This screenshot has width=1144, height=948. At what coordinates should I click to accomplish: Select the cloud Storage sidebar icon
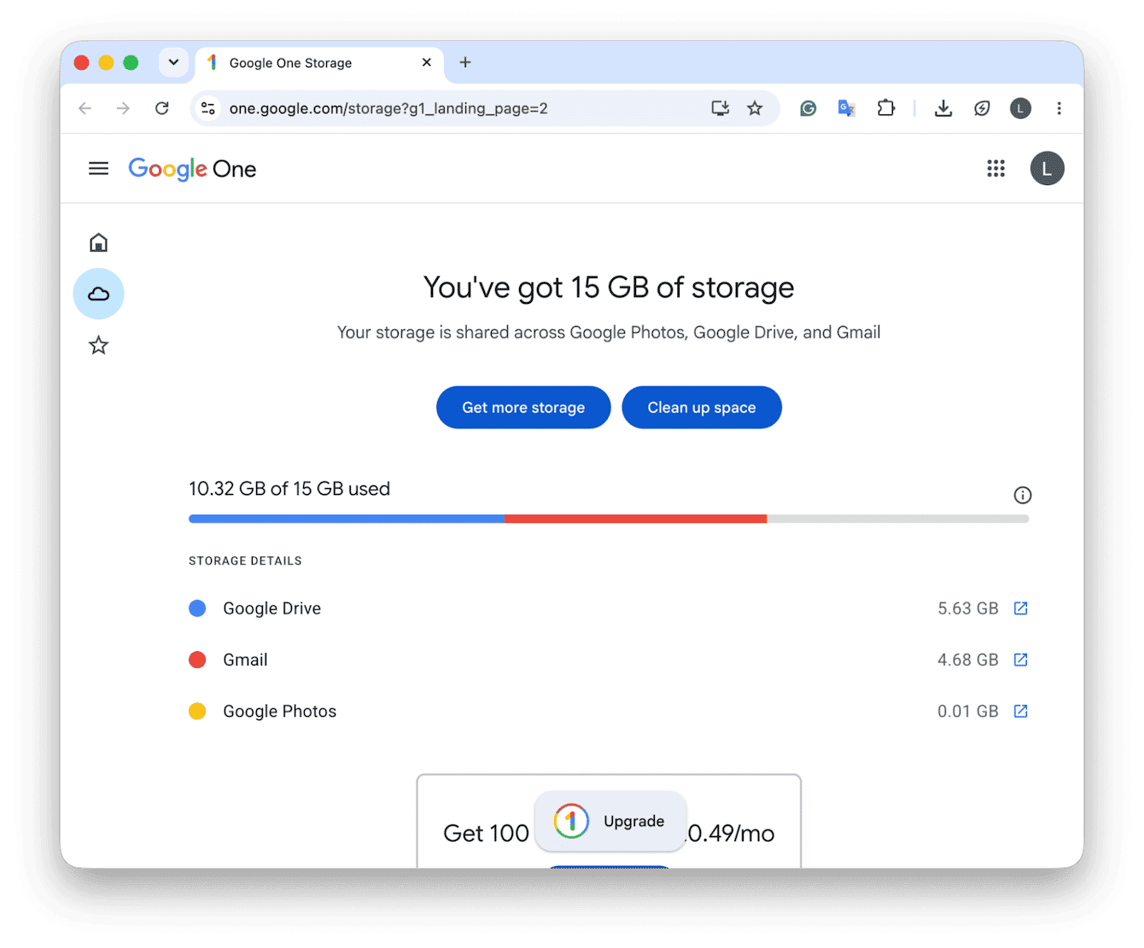(x=98, y=294)
